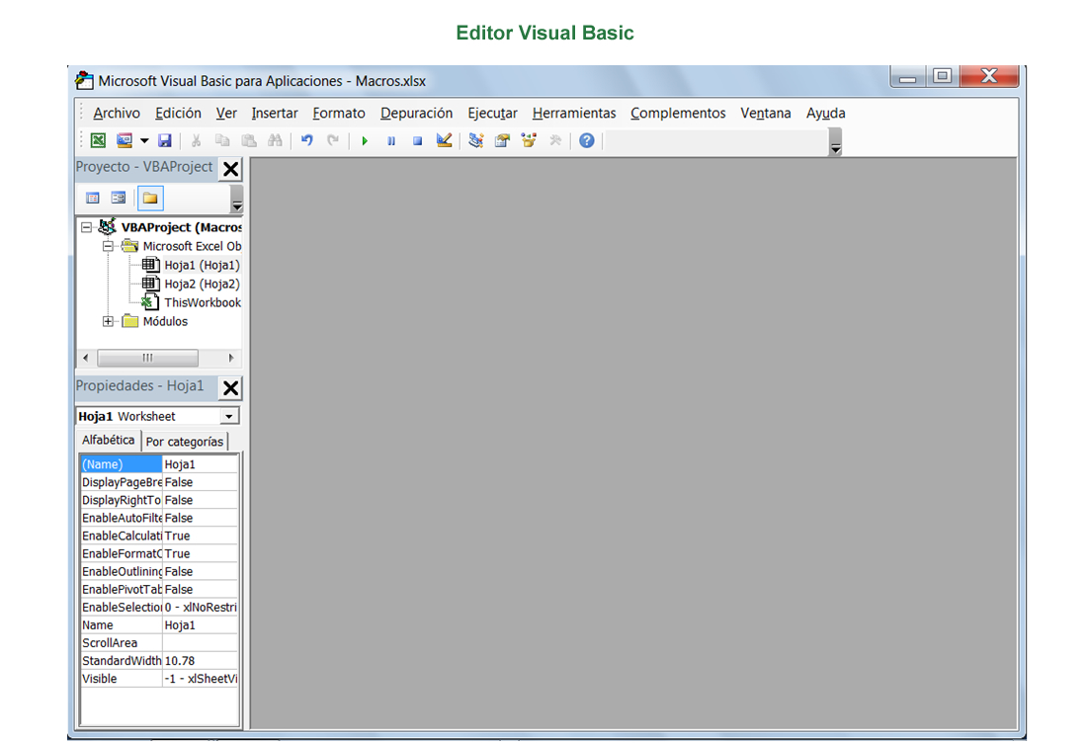Close the Propiedades - Hoja1 panel

tap(231, 387)
